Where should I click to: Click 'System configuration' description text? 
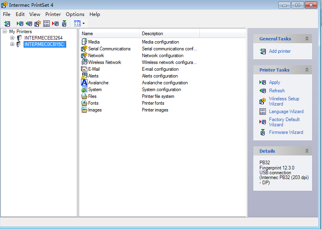pyautogui.click(x=162, y=90)
